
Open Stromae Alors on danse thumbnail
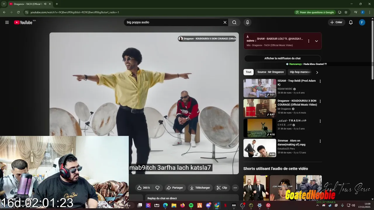pos(260,148)
